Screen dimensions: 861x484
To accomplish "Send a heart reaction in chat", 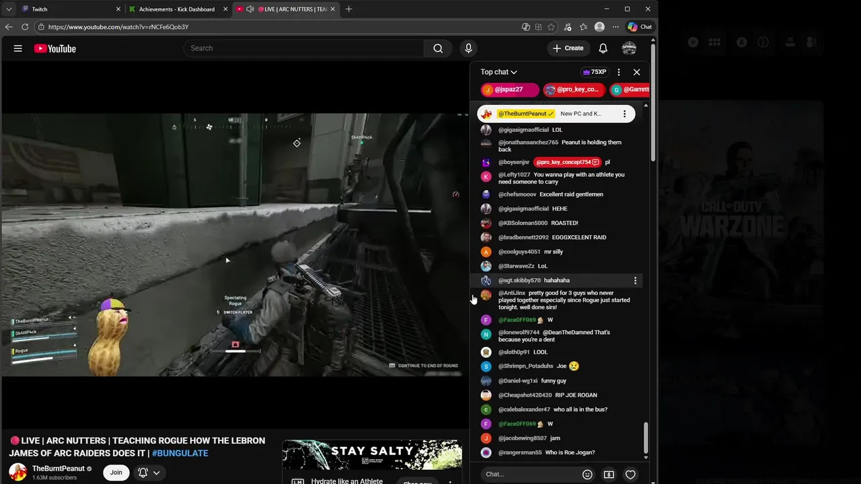I will pos(630,475).
